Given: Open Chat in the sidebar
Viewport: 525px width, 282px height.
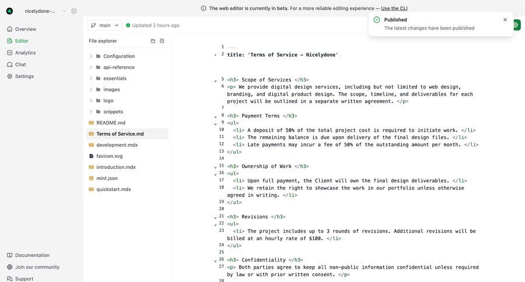Looking at the screenshot, I should [x=20, y=64].
